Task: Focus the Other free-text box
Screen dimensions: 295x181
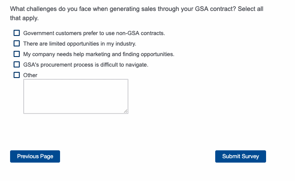Action: point(75,96)
